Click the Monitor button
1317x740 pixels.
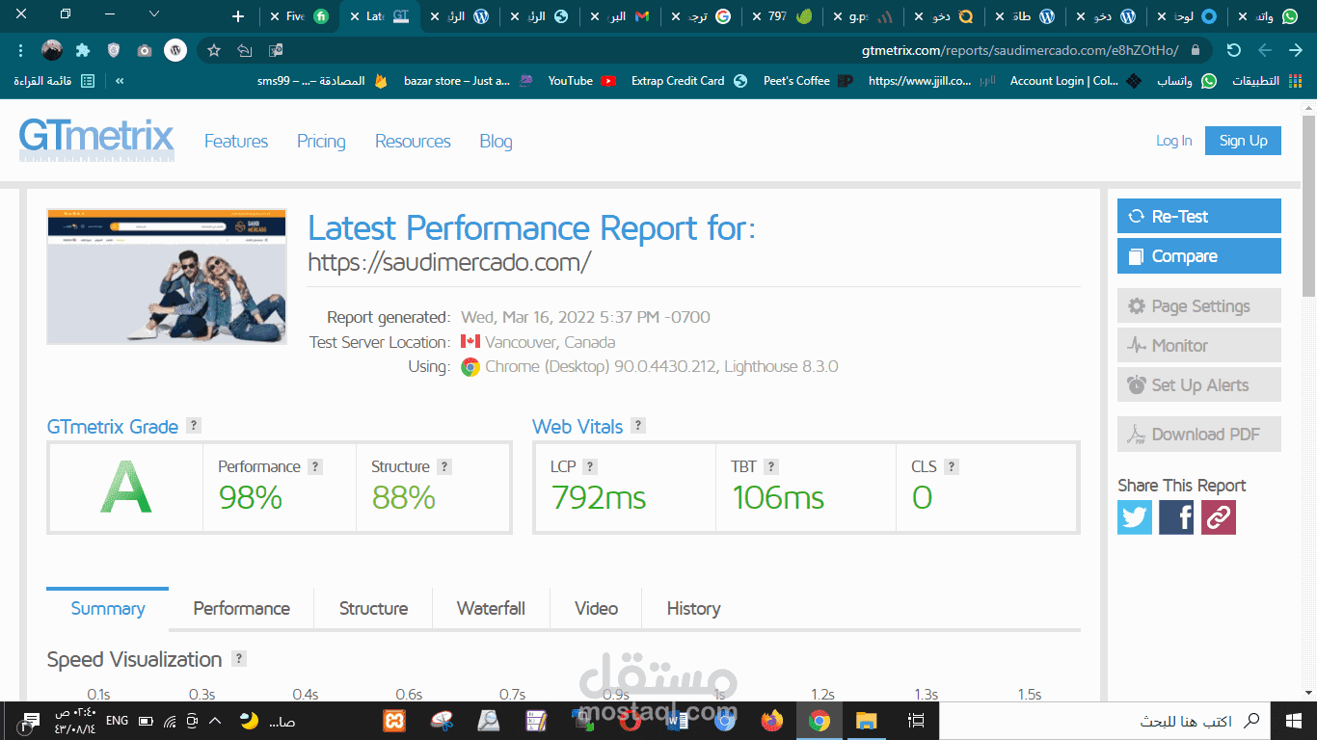click(x=1198, y=345)
